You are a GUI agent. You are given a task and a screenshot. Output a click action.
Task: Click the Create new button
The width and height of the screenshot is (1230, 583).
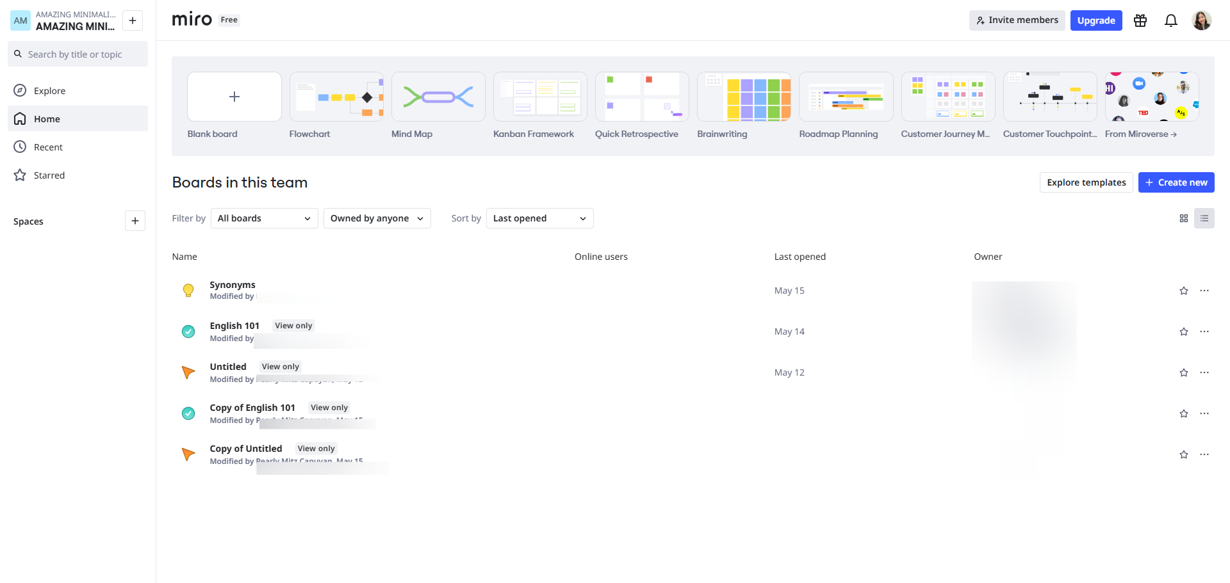1176,182
